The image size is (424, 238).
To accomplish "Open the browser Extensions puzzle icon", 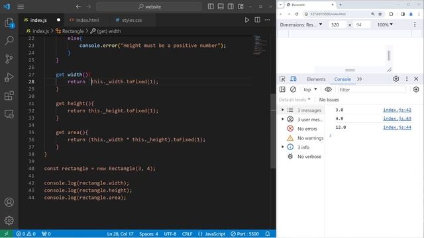I will pos(391,14).
